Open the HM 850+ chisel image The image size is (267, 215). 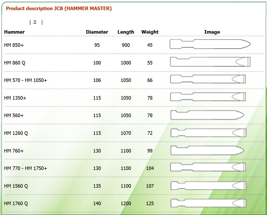click(x=210, y=44)
